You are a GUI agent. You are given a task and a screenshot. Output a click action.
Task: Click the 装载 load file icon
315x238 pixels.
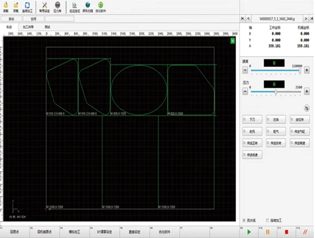[x=6, y=7]
